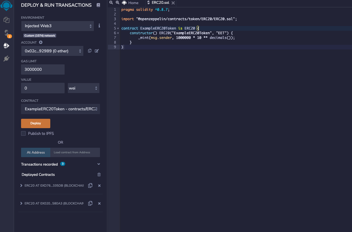Click the transactions recorded count badge 3
The width and height of the screenshot is (352, 232).
point(63,164)
